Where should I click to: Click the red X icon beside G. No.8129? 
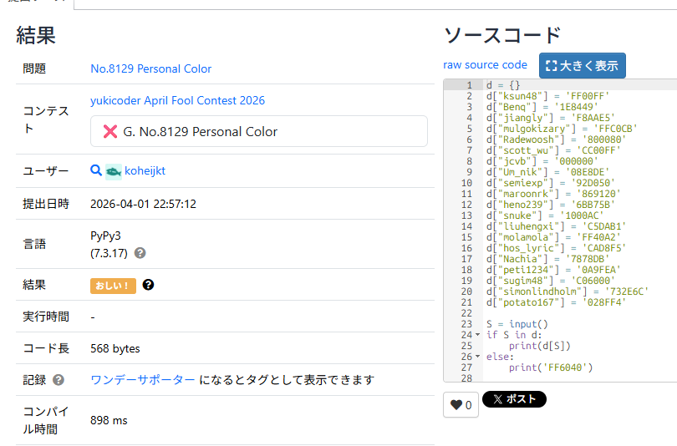pyautogui.click(x=110, y=132)
